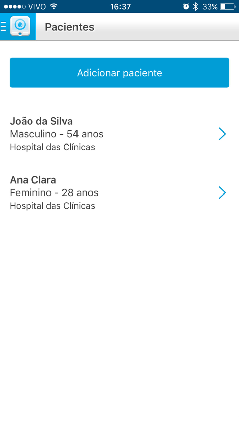Tap the battery charge level display
Viewport: 239px width, 426px height.
(x=227, y=6)
